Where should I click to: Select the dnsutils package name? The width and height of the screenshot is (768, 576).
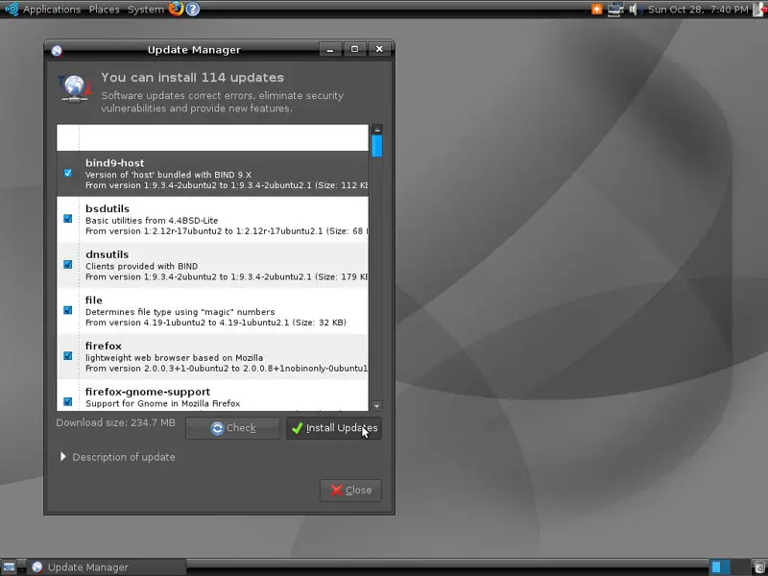pos(107,254)
